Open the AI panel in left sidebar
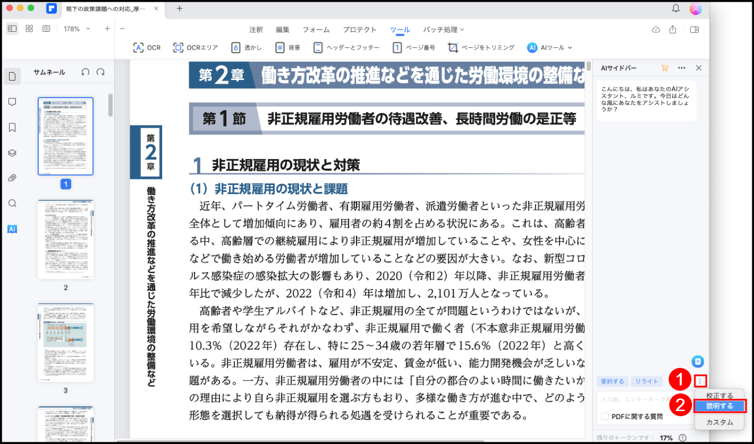The image size is (754, 444). click(12, 229)
